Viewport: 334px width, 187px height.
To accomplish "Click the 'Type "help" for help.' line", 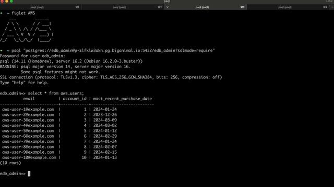I will [x=25, y=83].
